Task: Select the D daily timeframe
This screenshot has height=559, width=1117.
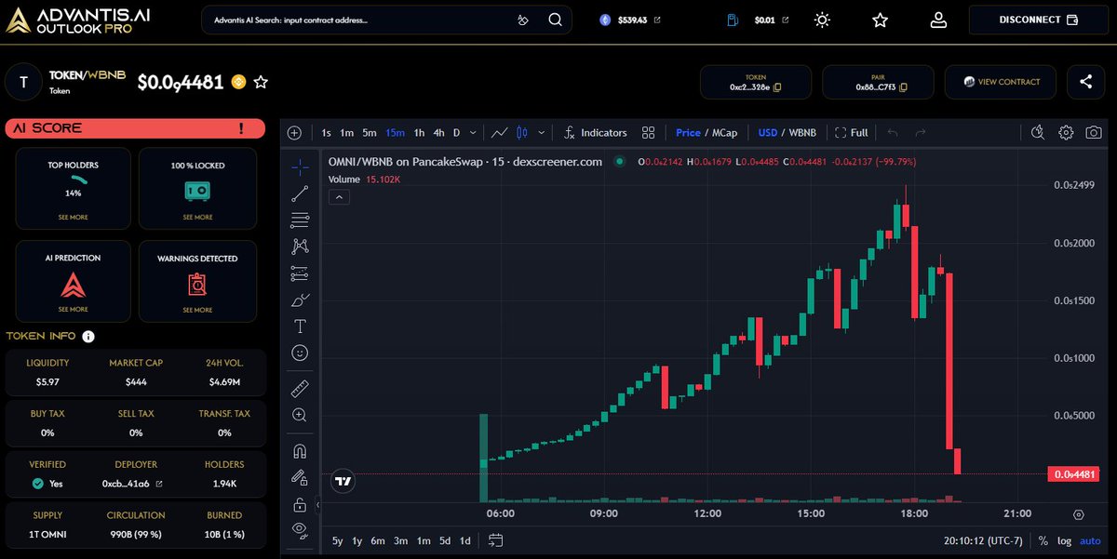Action: pos(457,133)
